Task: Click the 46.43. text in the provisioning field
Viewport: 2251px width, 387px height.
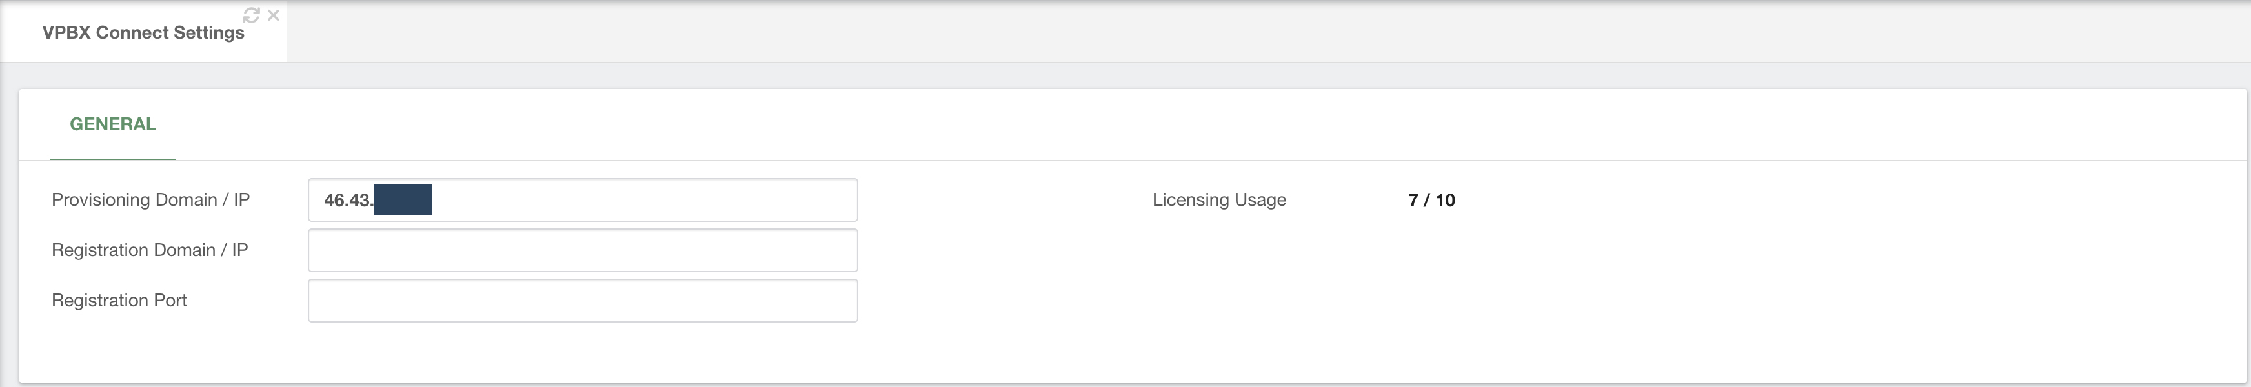Action: point(348,200)
